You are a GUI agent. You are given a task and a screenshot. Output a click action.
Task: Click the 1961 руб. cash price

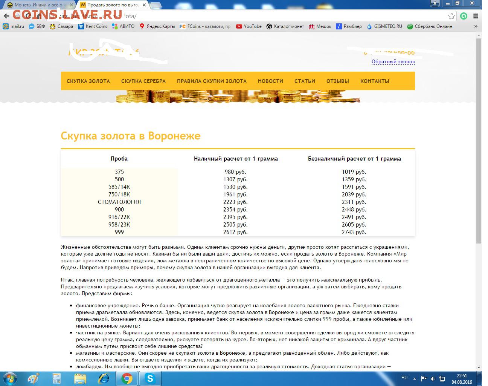(235, 195)
